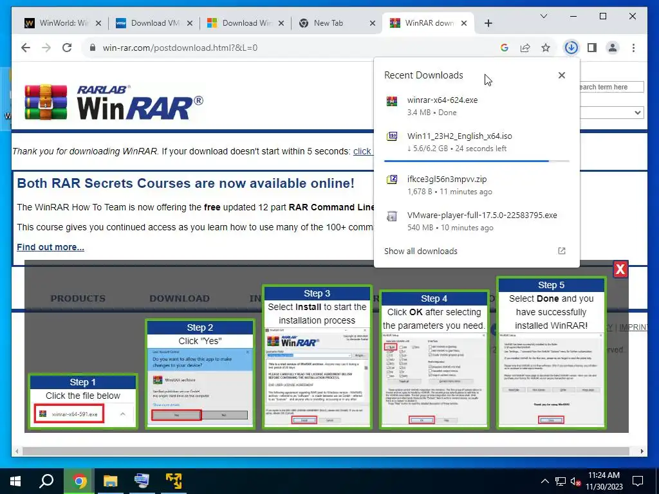Close the install steps overlay with red X
Screen dimensions: 659x494
tap(620, 270)
